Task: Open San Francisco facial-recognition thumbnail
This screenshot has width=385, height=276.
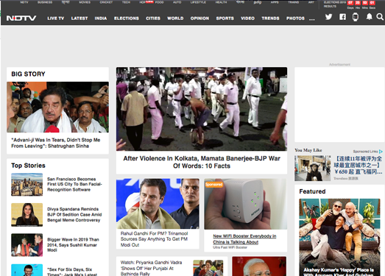Action: pyautogui.click(x=27, y=185)
